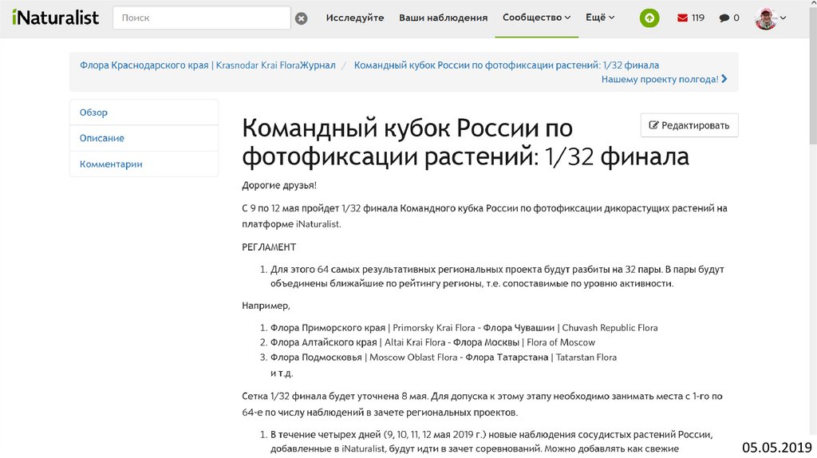Open the Флора Приморского края link

click(373, 328)
